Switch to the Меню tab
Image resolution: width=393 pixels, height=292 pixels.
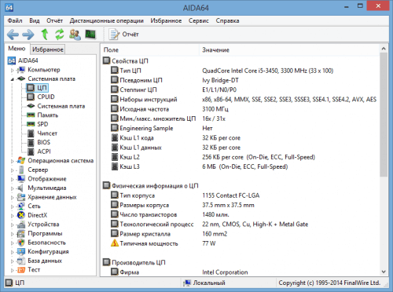click(x=17, y=49)
